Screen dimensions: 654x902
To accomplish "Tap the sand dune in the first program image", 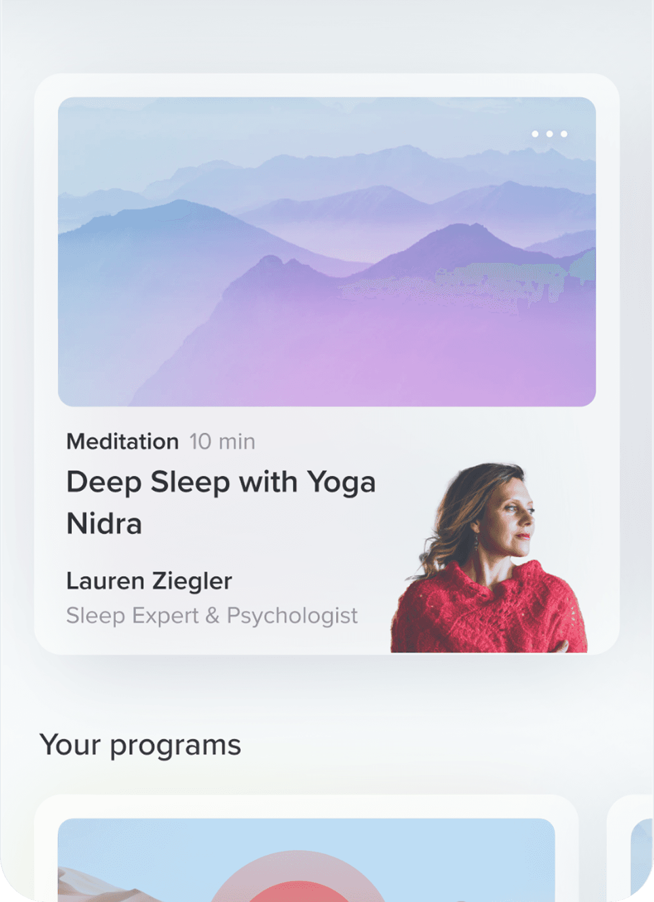I will (x=88, y=886).
